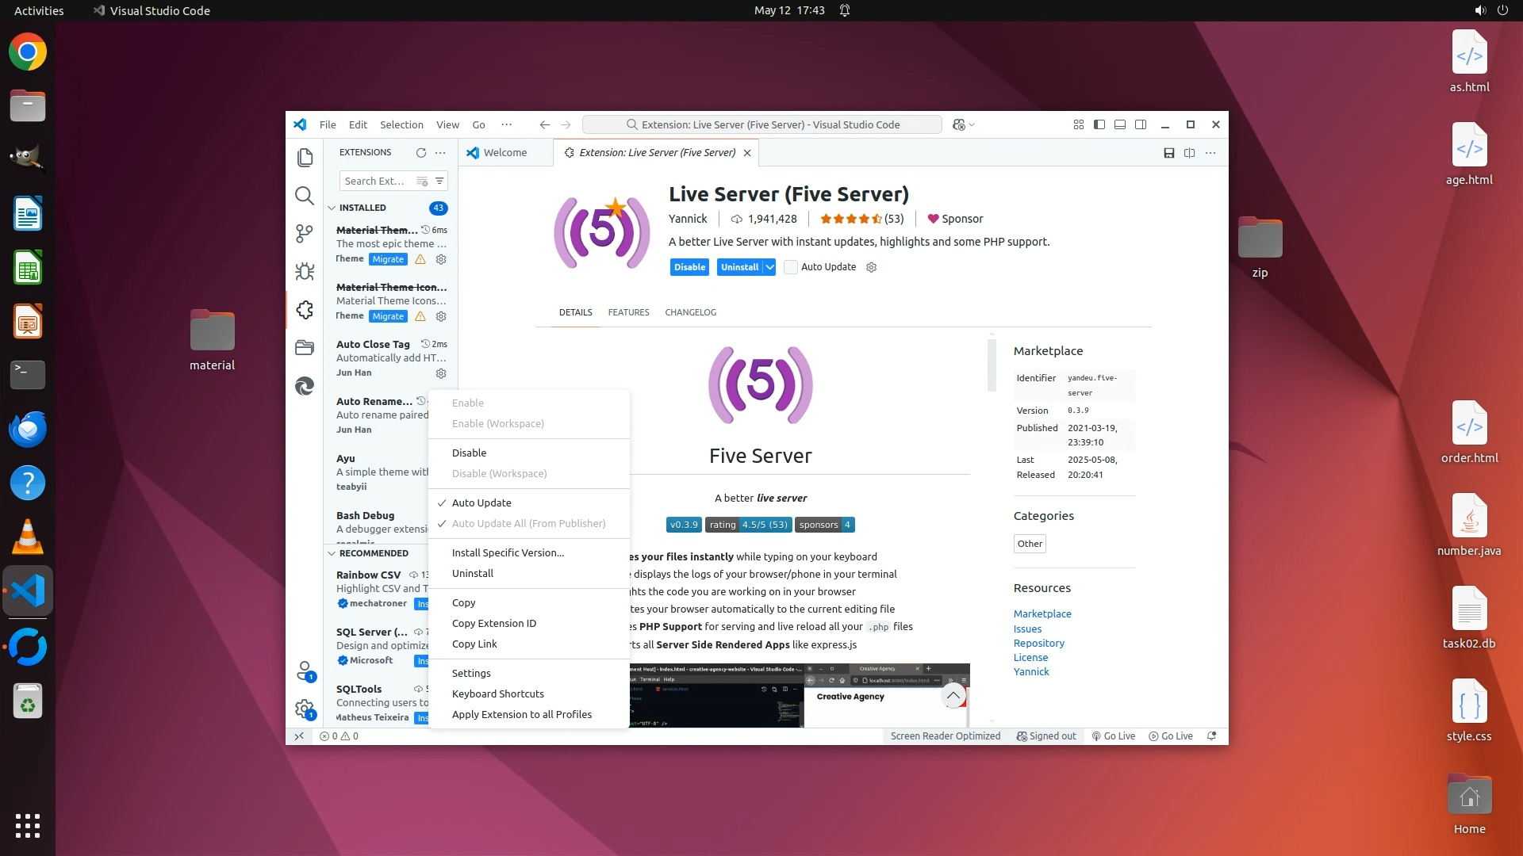This screenshot has width=1523, height=856.
Task: Open the Manage gear in activity bar
Action: [305, 709]
